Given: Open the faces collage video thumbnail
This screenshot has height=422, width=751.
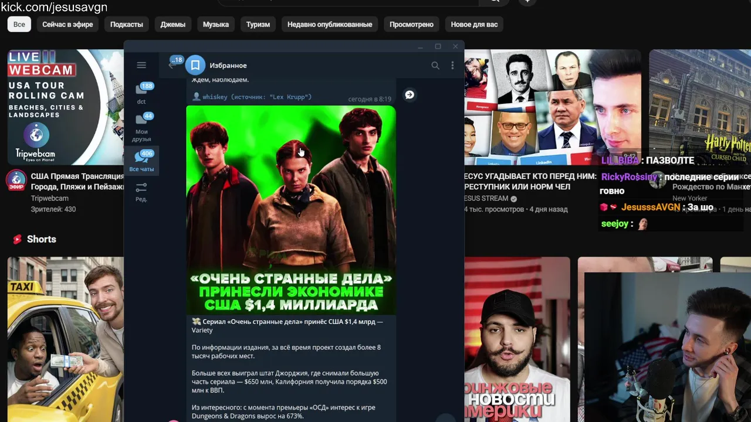Looking at the screenshot, I should click(x=552, y=107).
